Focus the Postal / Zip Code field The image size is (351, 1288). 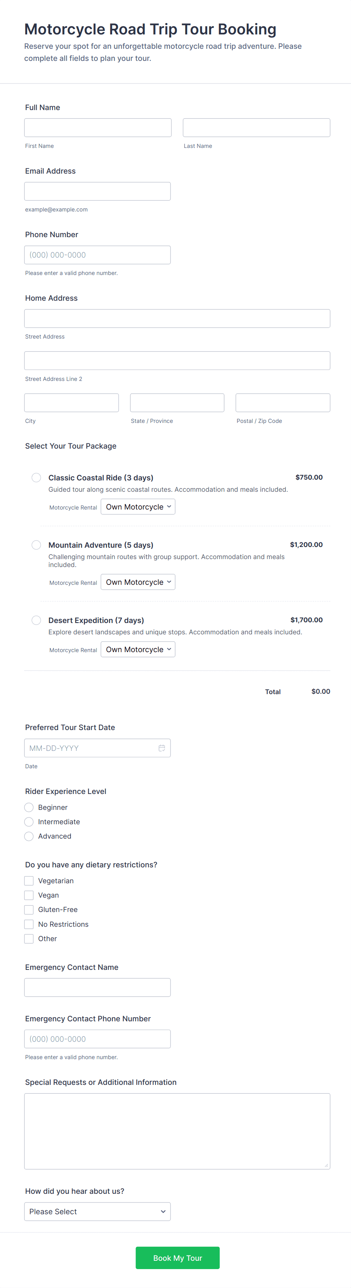coord(283,403)
